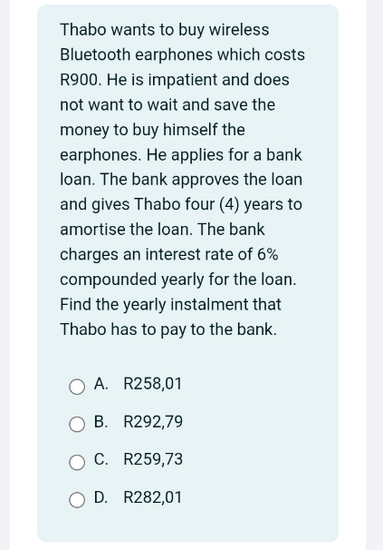383x550 pixels.
Task: Click the line 'Find the yearly instalment that'
Action: (x=170, y=305)
